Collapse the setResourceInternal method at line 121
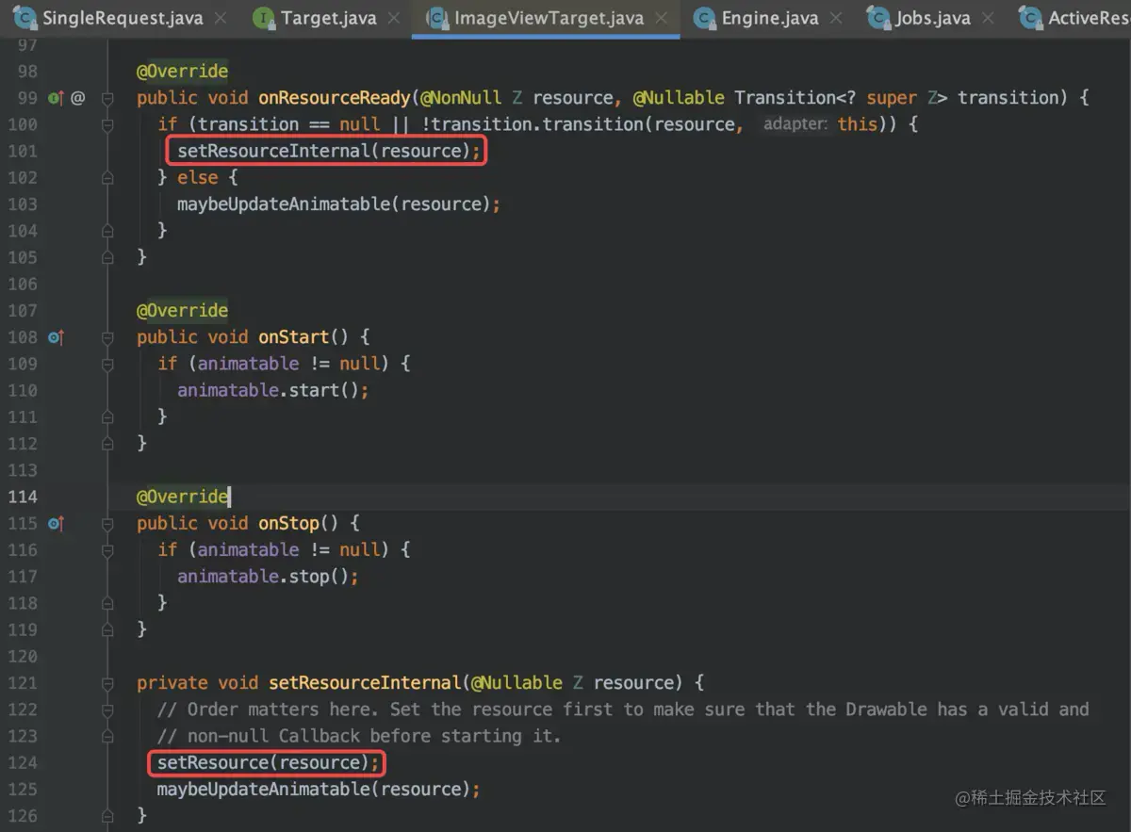This screenshot has width=1131, height=832. pos(107,682)
